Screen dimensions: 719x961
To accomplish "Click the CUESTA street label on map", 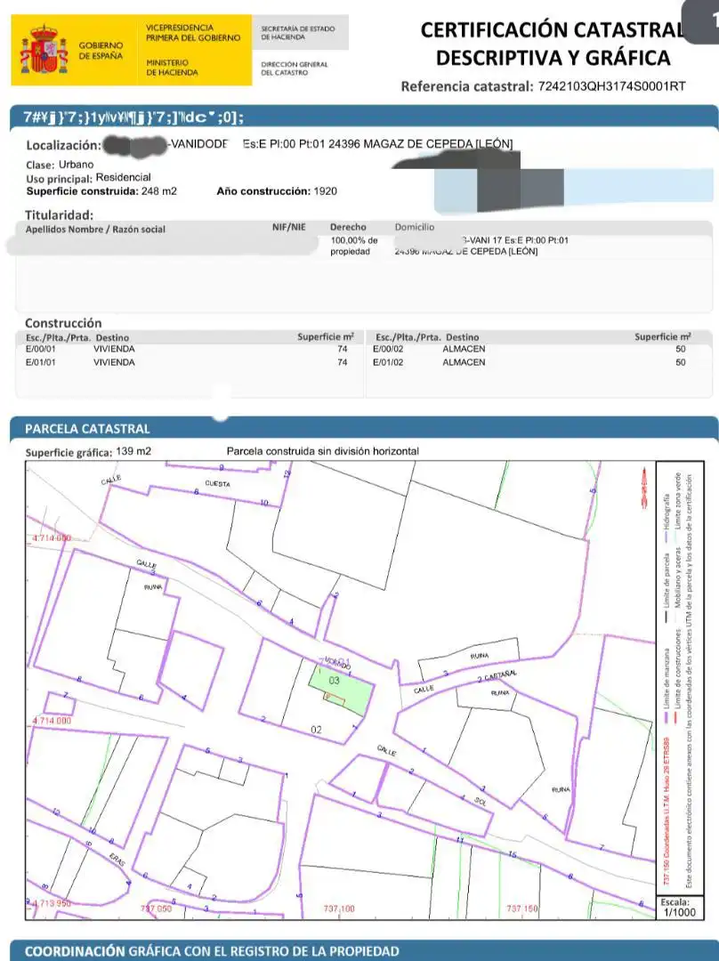I will click(x=218, y=483).
